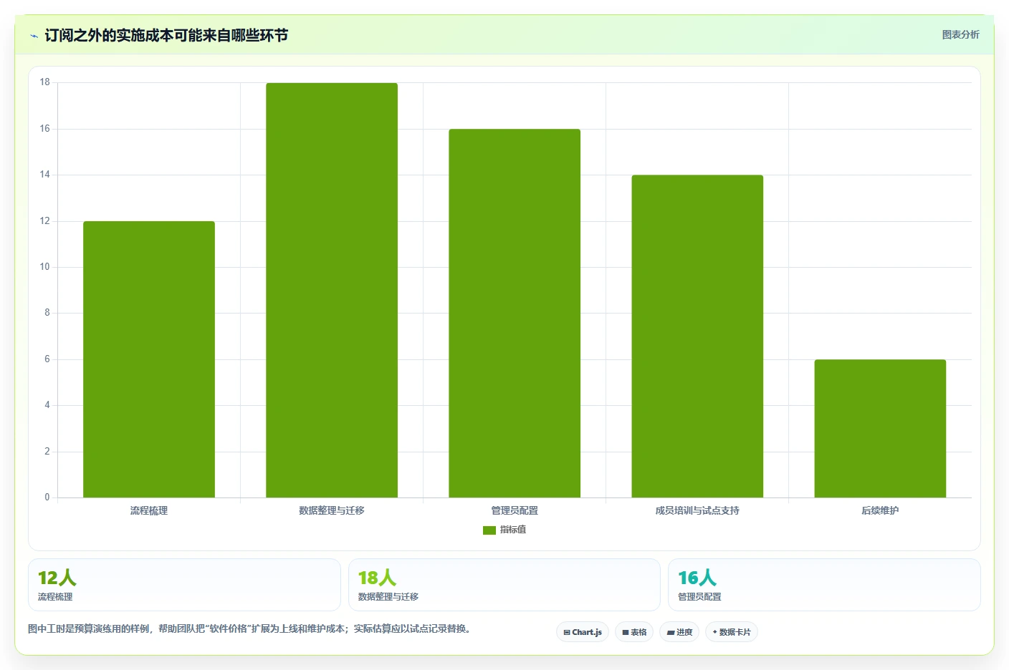
Task: Click the 18 value on the y-axis
Action: [x=45, y=82]
